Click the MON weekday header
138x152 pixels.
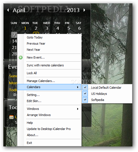(25, 23)
